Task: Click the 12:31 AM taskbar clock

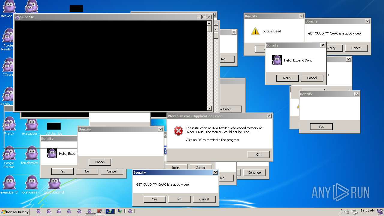Action: pos(367,211)
